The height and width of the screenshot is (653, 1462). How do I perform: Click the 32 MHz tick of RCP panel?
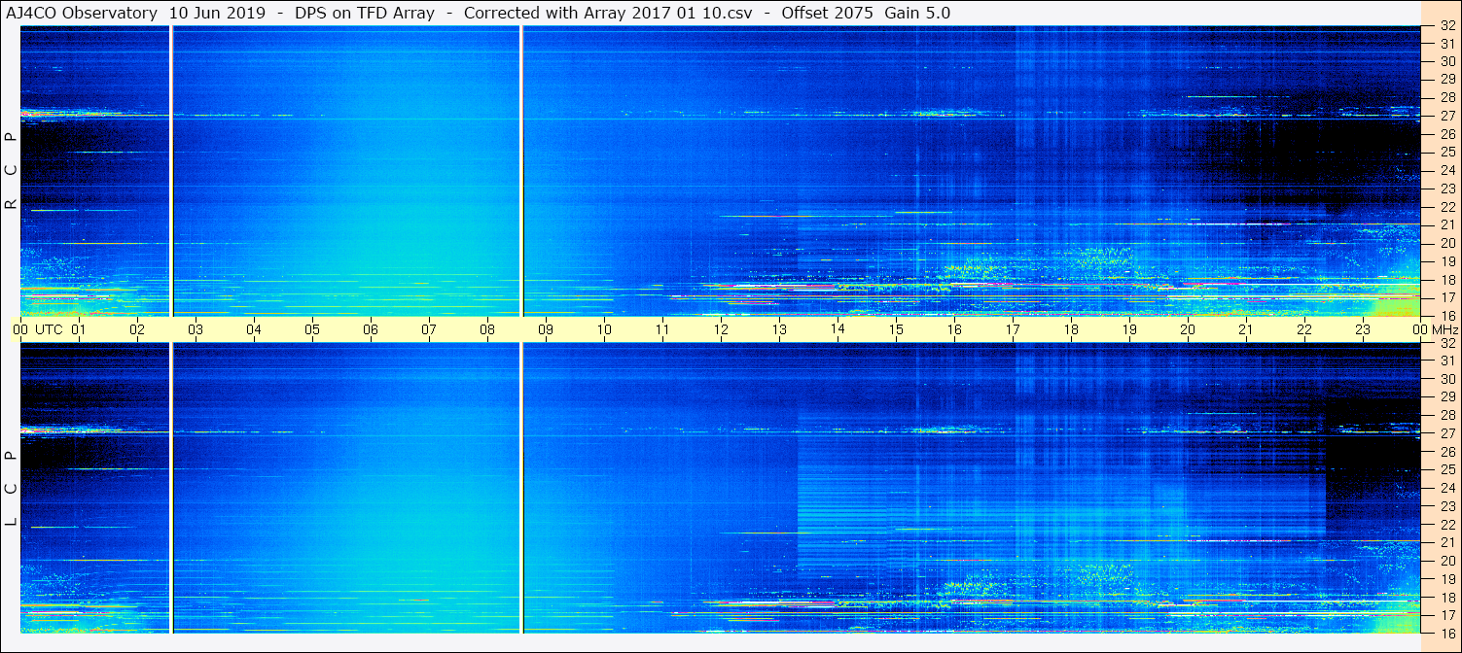pyautogui.click(x=1446, y=26)
